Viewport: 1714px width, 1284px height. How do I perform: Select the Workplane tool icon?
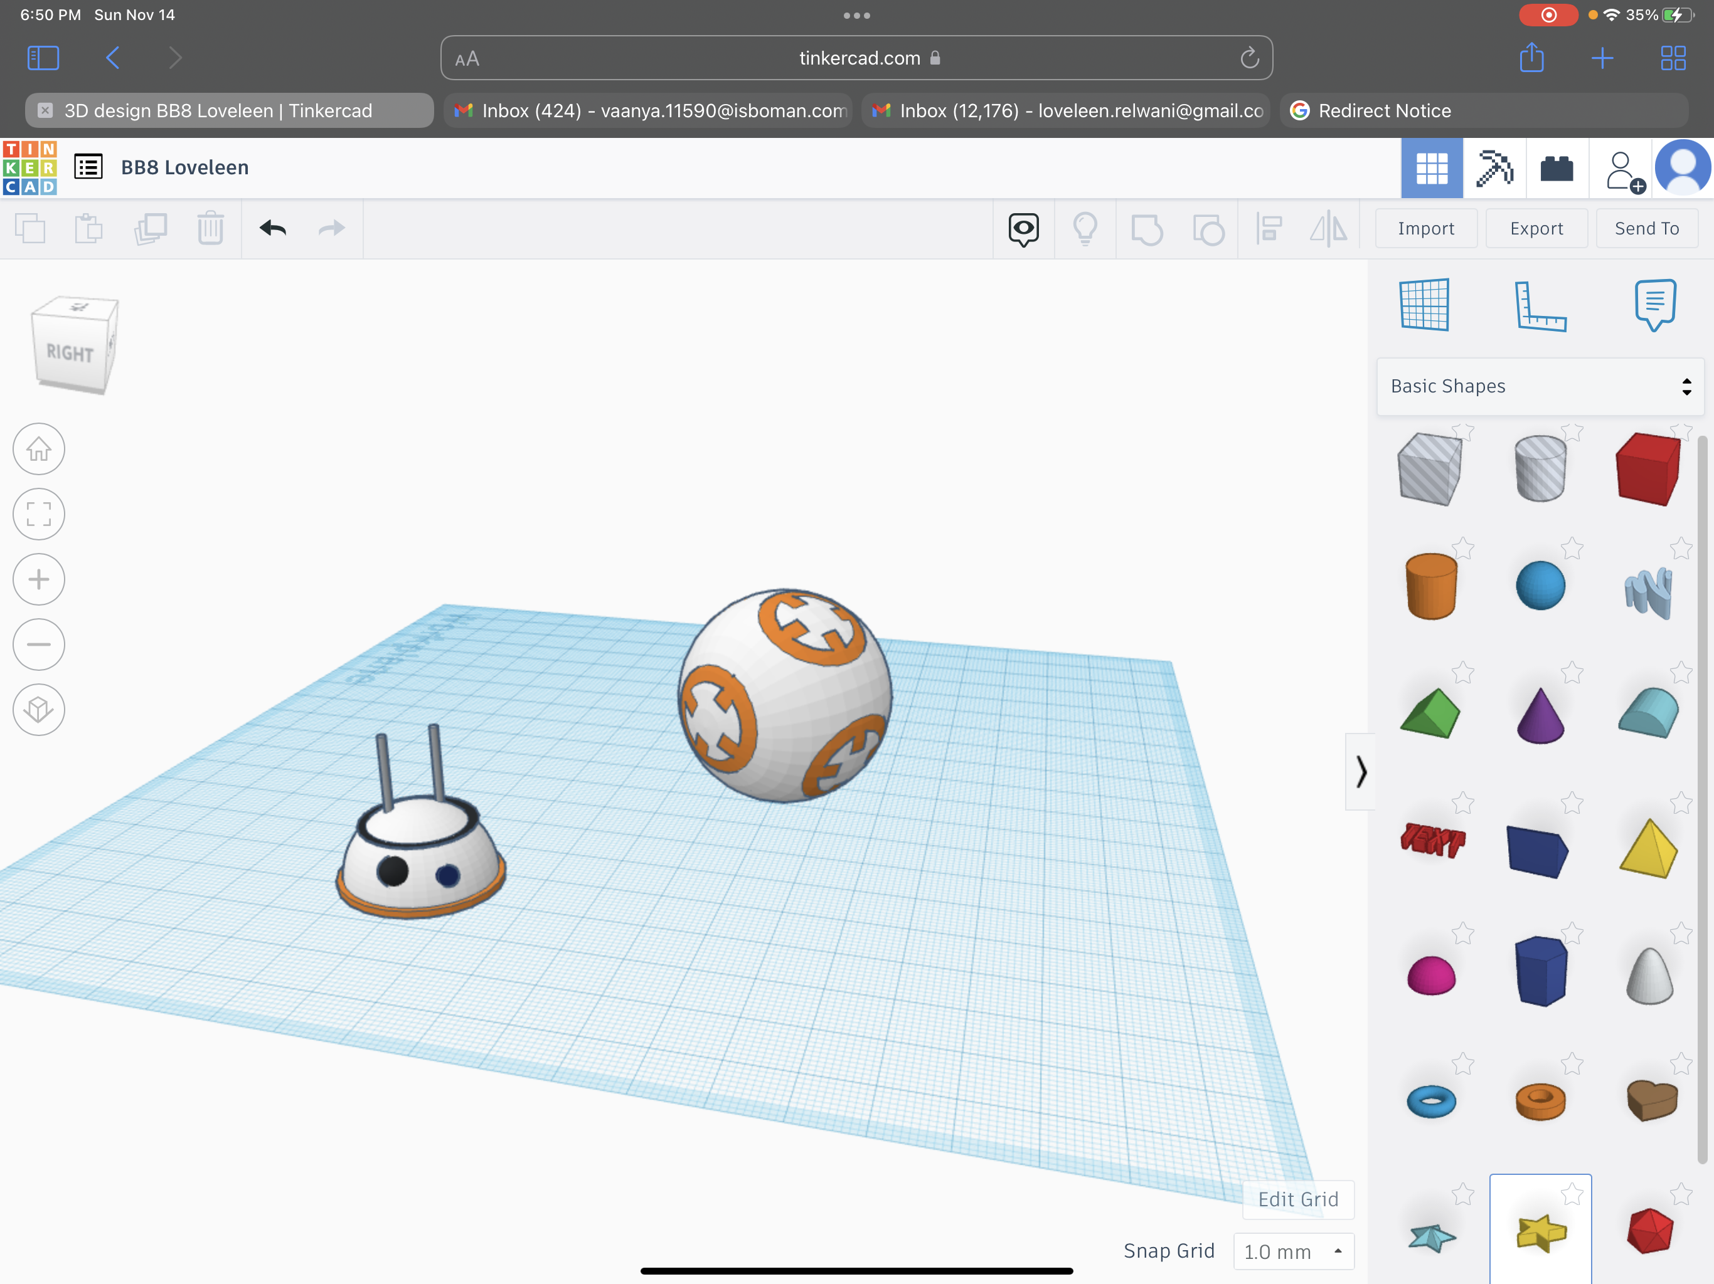pos(1427,303)
